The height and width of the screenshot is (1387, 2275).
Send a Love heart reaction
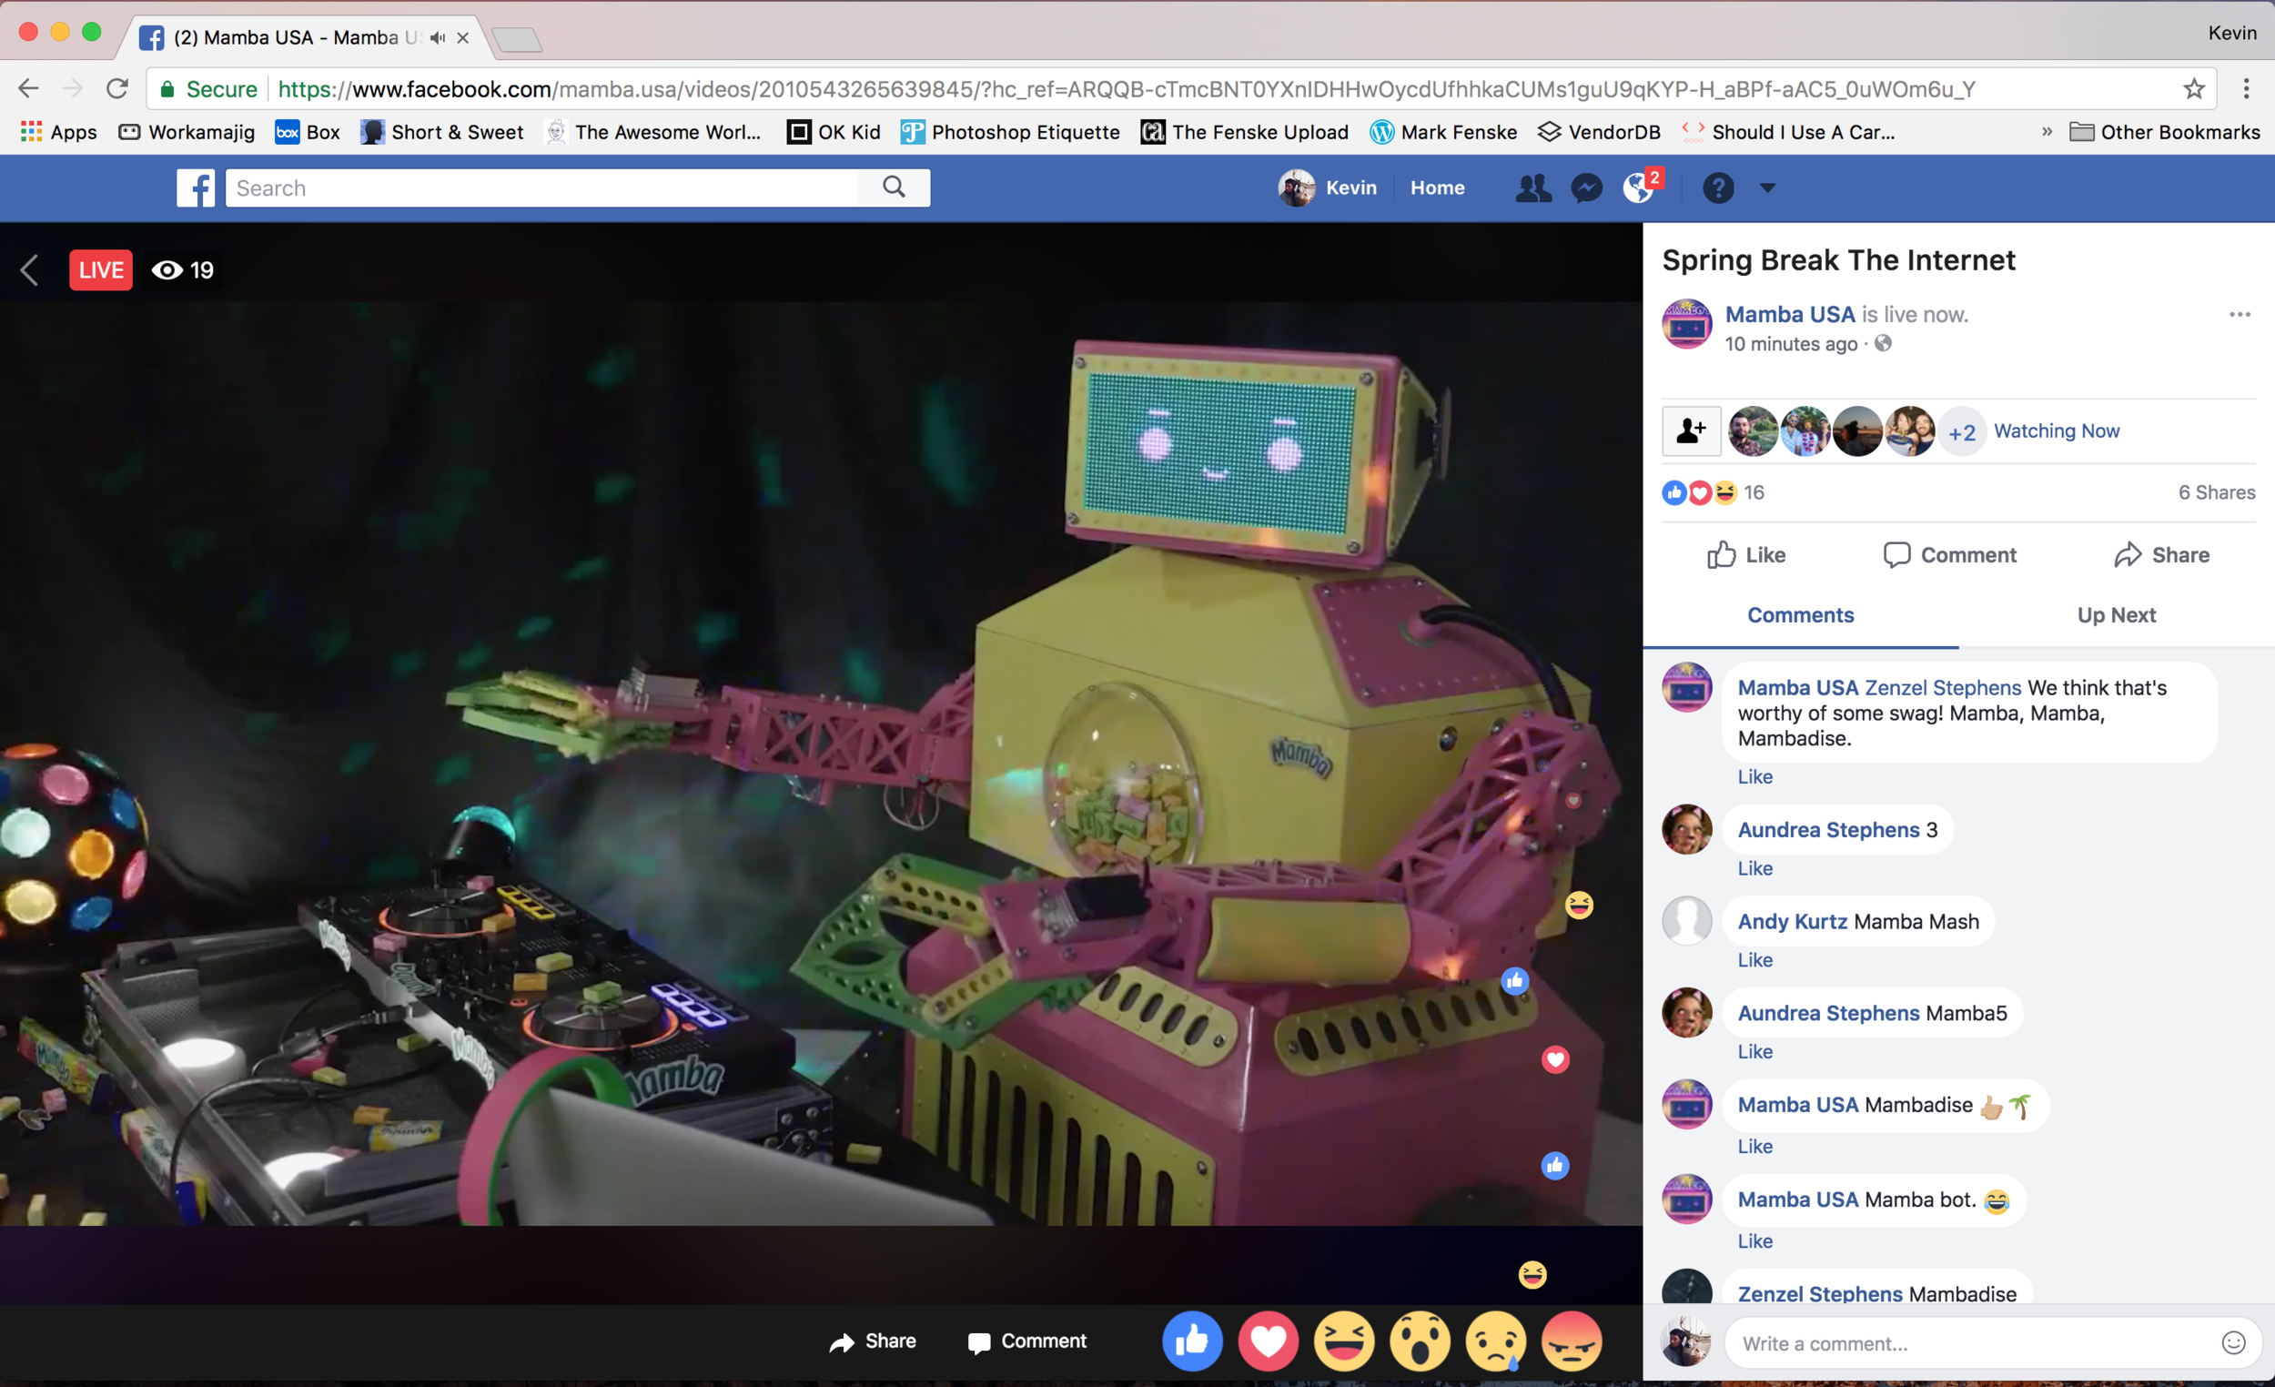point(1268,1341)
